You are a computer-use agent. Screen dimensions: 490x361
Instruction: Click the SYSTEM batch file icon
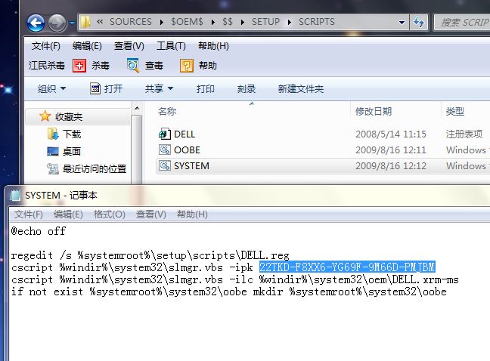(164, 165)
